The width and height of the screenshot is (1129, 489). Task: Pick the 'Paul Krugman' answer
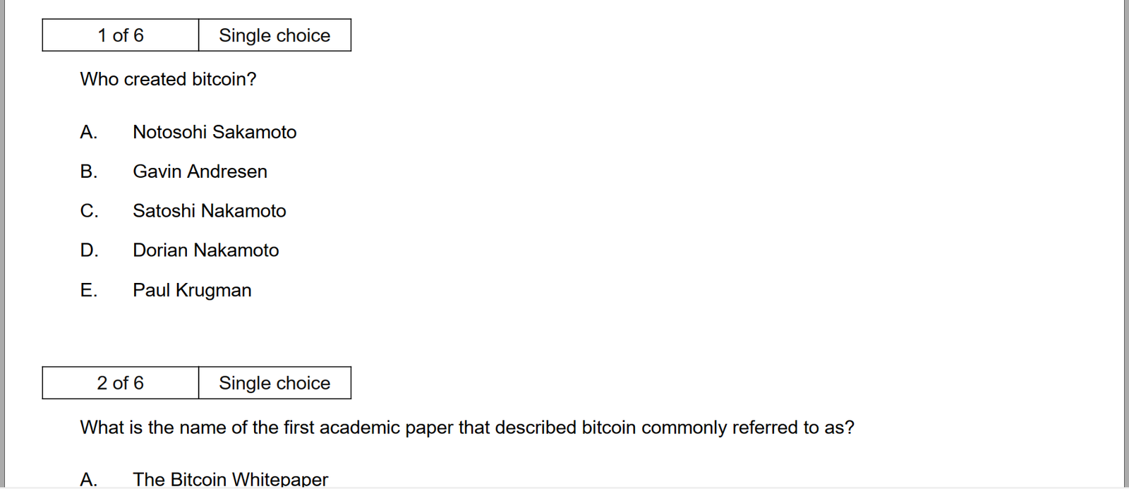192,290
